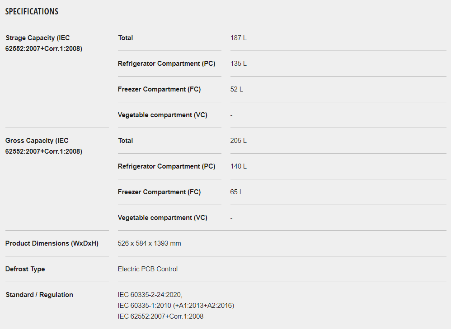Click the Defrost Type label
451x329 pixels.
(25, 269)
